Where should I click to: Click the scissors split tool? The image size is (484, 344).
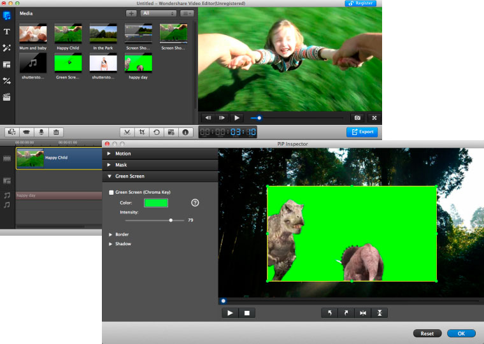tap(127, 132)
